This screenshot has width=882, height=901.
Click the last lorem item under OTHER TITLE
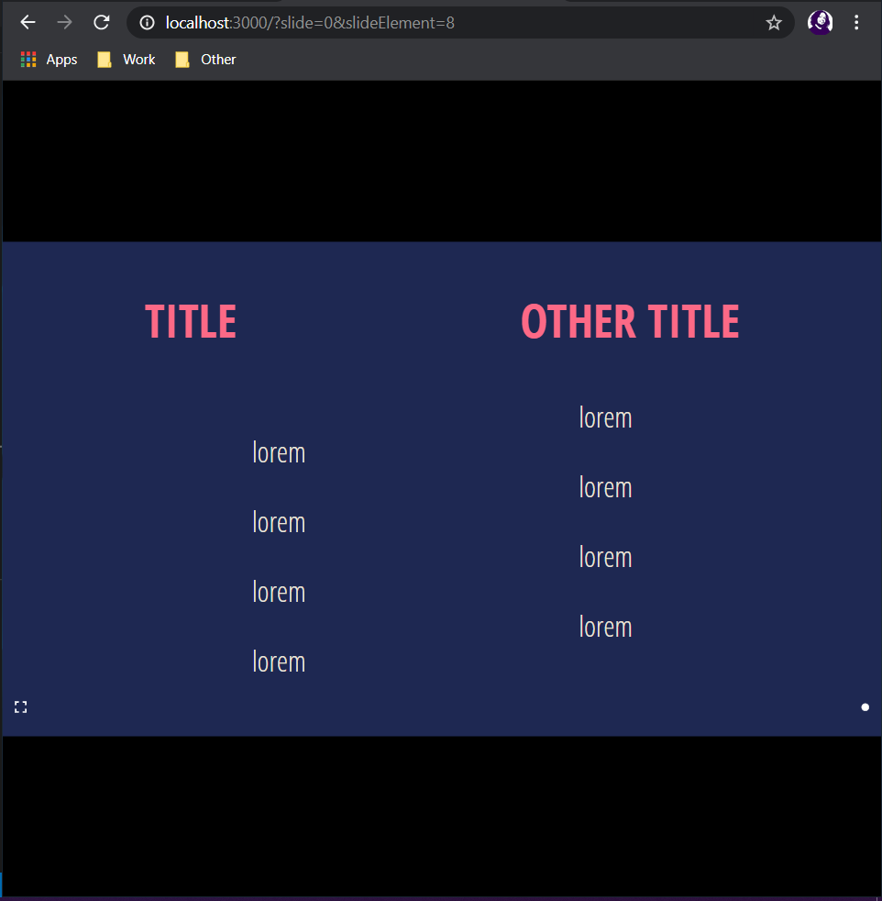(605, 626)
